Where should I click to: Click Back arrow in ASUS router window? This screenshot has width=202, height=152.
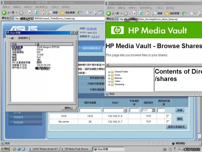4,13
